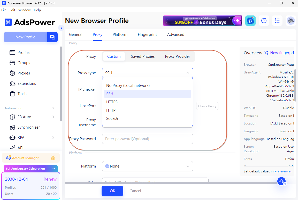The width and height of the screenshot is (298, 200).
Task: Click the Renew link
Action: pos(50,179)
